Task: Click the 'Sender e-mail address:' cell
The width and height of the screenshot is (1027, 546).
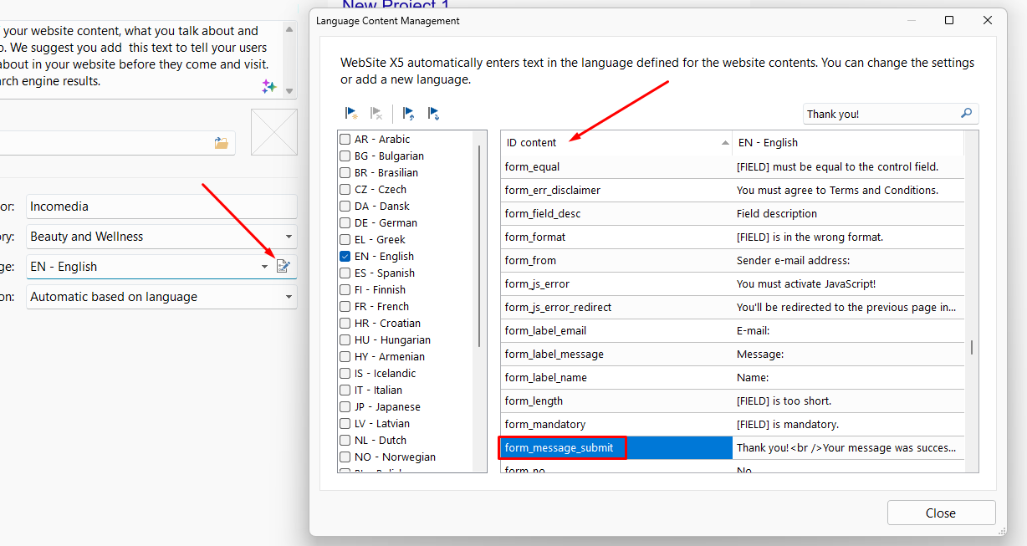Action: click(848, 261)
